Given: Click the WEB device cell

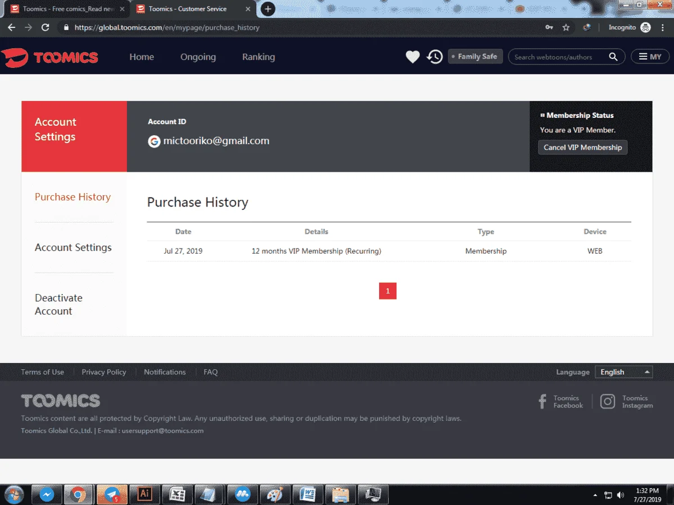Looking at the screenshot, I should tap(595, 251).
